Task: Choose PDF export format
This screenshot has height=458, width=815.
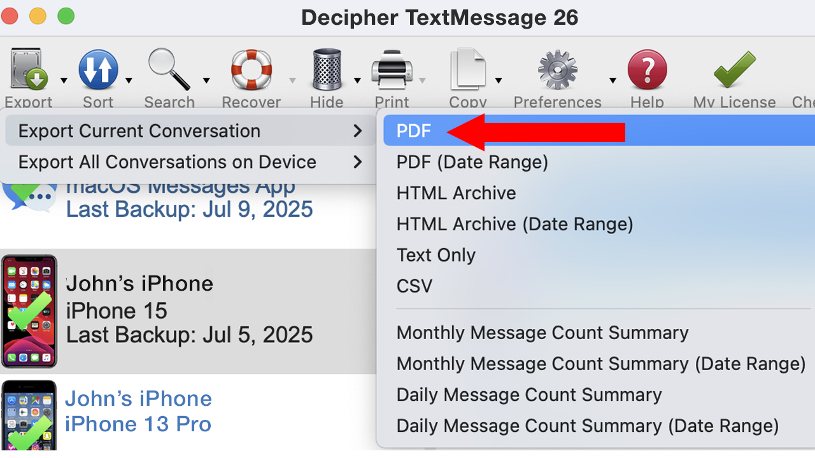Action: [x=414, y=131]
